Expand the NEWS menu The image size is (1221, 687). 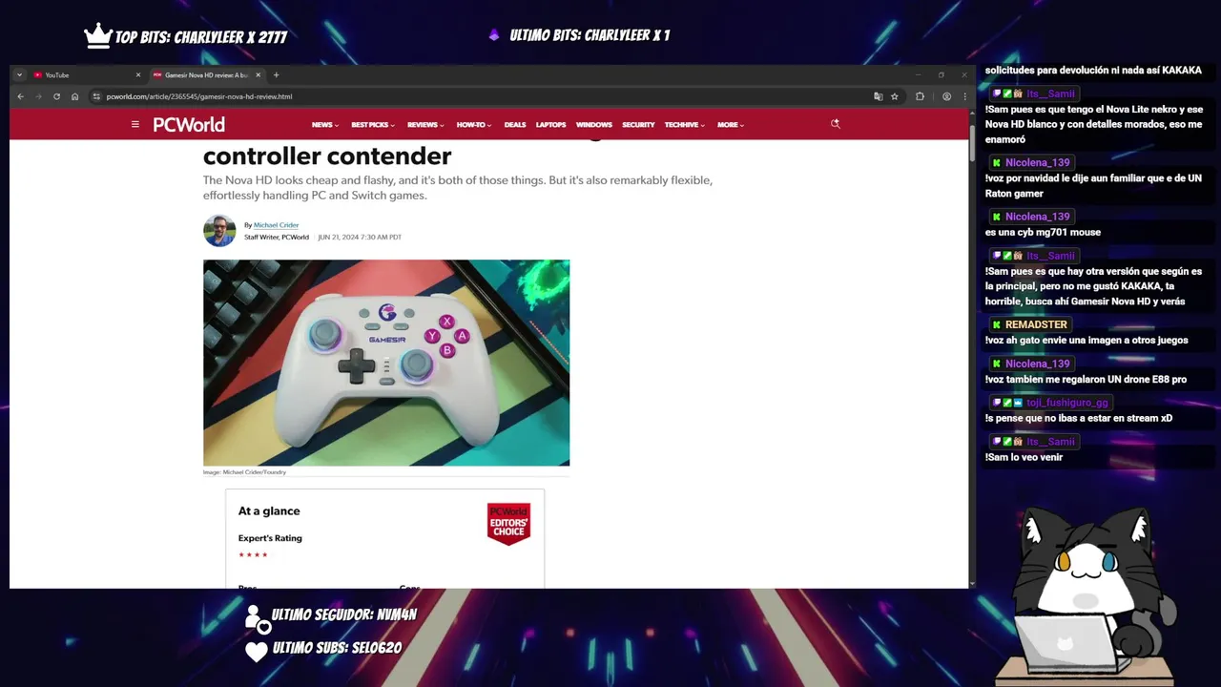pos(324,125)
